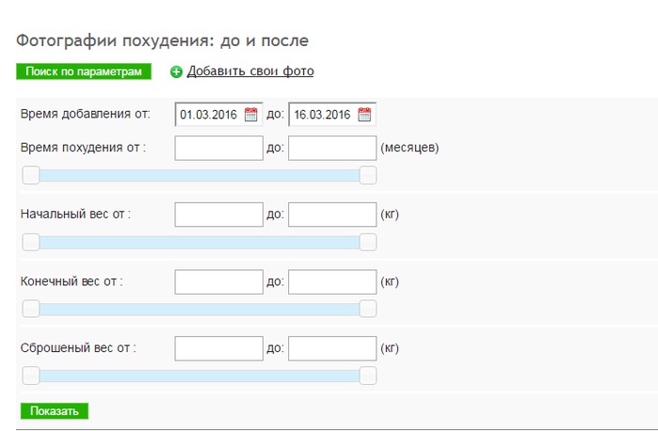Click right handle of 'Начальный вес' slider

pyautogui.click(x=368, y=242)
